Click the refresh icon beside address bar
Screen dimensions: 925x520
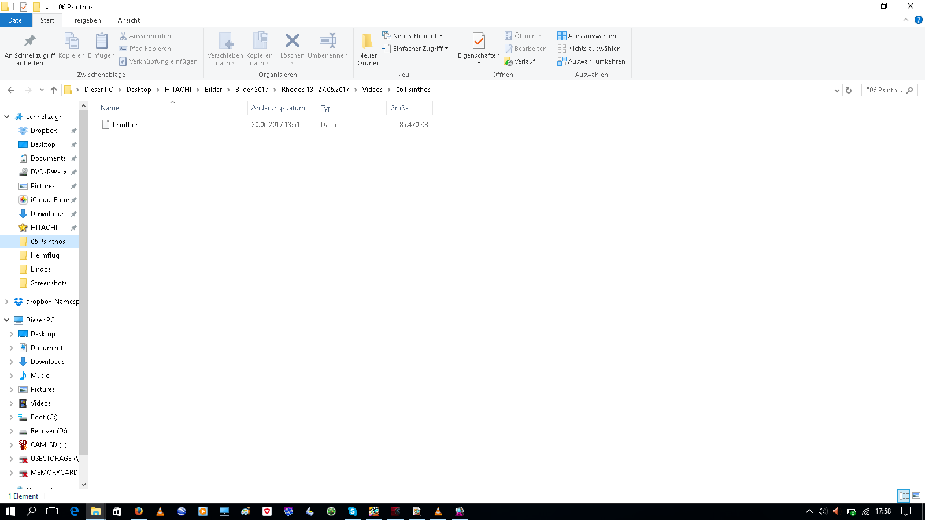pyautogui.click(x=849, y=90)
